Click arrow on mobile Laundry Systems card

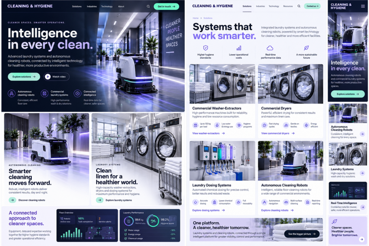click(362, 173)
